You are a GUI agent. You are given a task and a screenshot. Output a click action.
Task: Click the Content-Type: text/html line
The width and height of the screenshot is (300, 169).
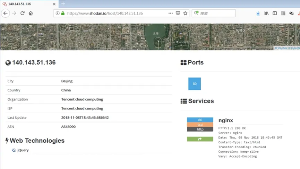(x=239, y=142)
